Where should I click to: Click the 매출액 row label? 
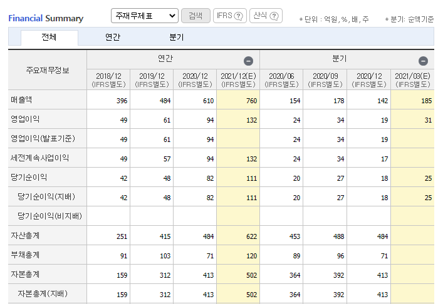click(21, 100)
